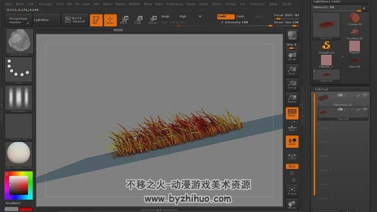Click the AAHalf view icon
The height and width of the screenshot is (212, 377).
click(292, 99)
